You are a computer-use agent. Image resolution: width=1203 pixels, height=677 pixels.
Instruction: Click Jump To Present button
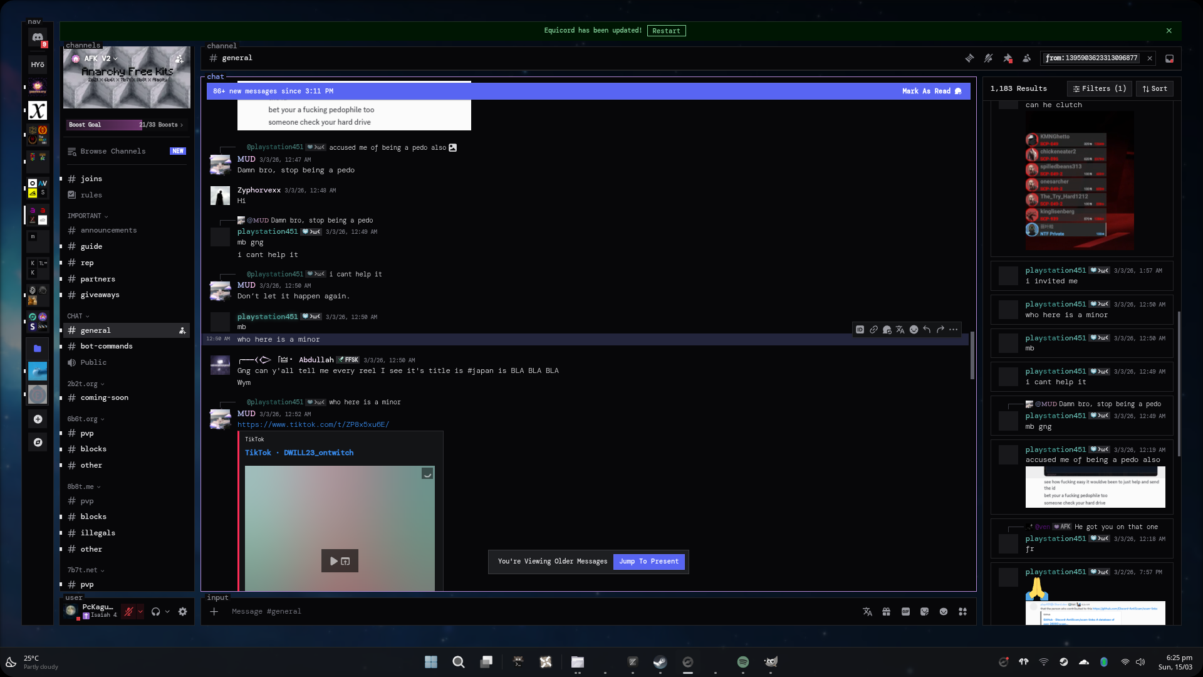click(x=648, y=562)
